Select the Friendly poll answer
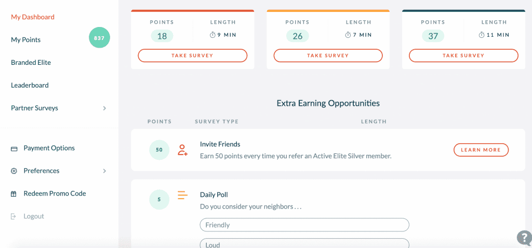Image resolution: width=532 pixels, height=248 pixels. pyautogui.click(x=304, y=225)
